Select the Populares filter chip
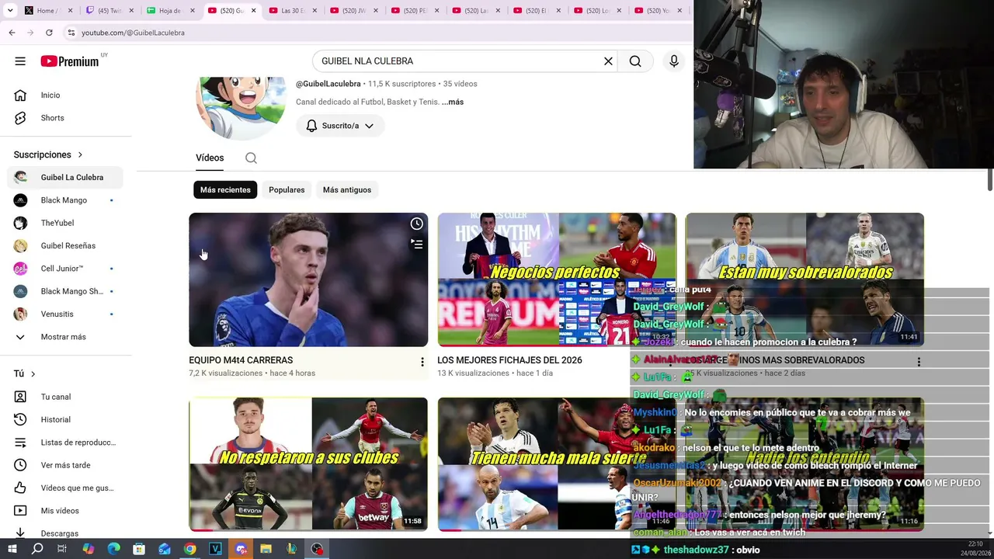The width and height of the screenshot is (994, 559). 287,190
